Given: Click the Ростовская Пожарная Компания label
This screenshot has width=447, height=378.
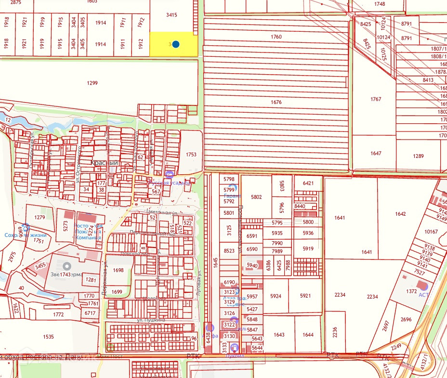Looking at the screenshot, I should tap(88, 232).
